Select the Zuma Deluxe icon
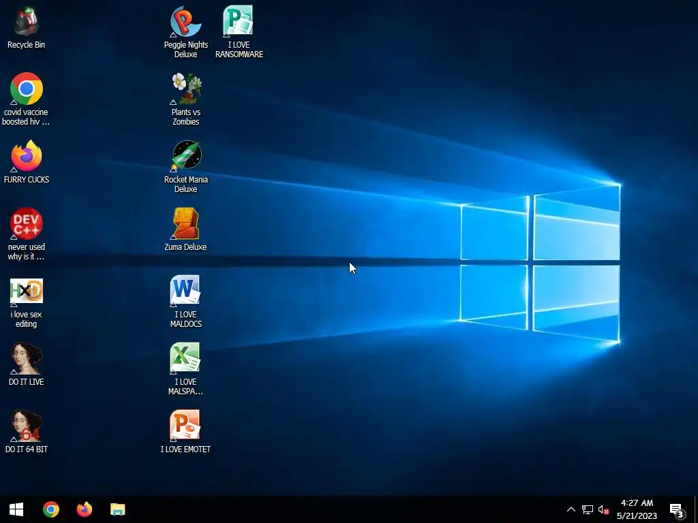The height and width of the screenshot is (523, 698). click(185, 229)
